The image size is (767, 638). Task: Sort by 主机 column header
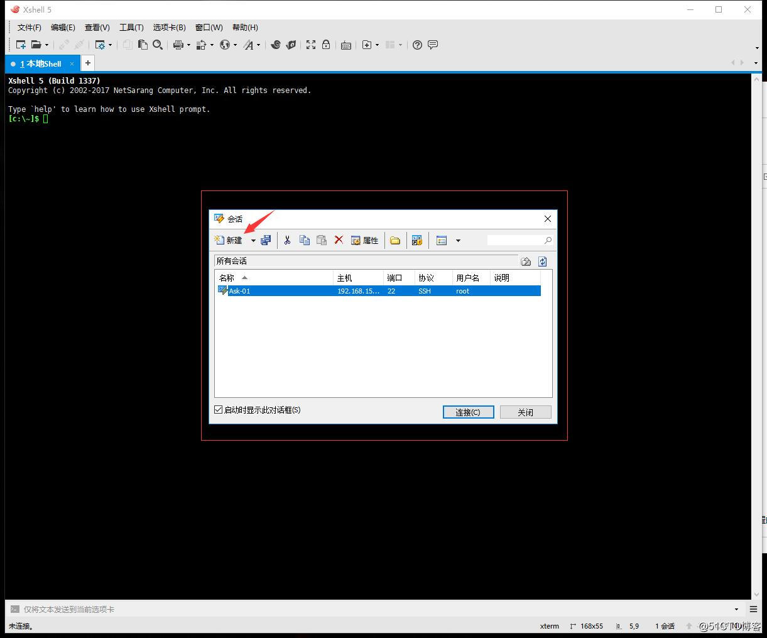358,278
